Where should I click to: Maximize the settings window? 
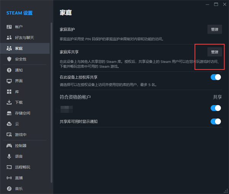click(x=216, y=5)
